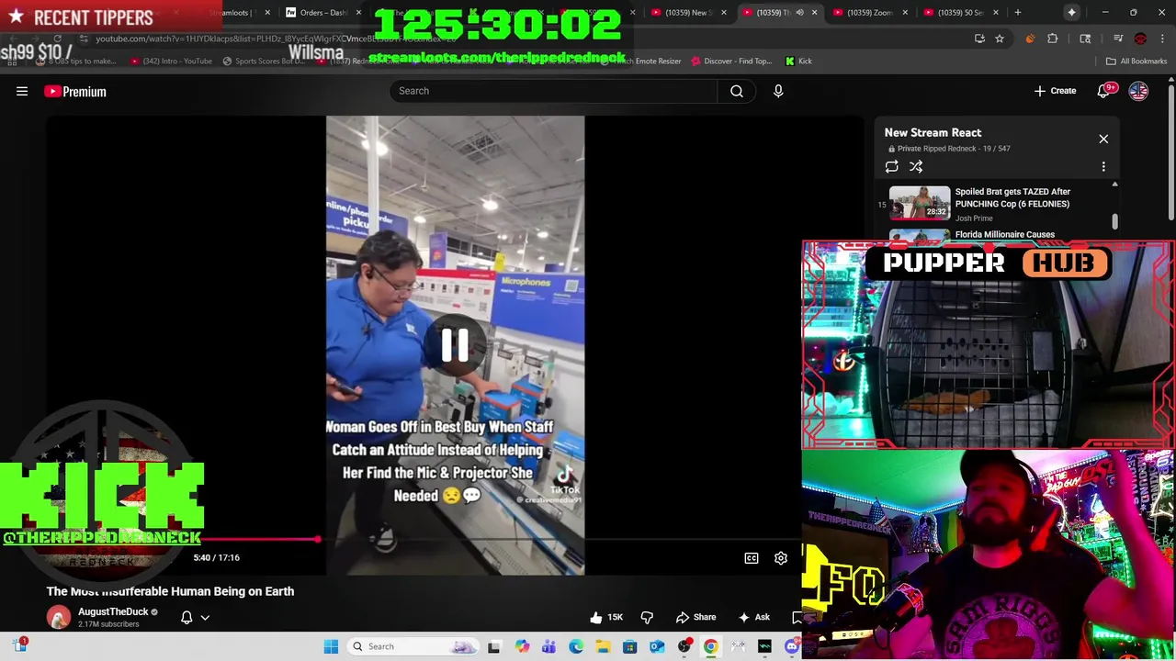Switch to (10359) 50 Se browser tab
This screenshot has height=661, width=1176.
pyautogui.click(x=960, y=12)
